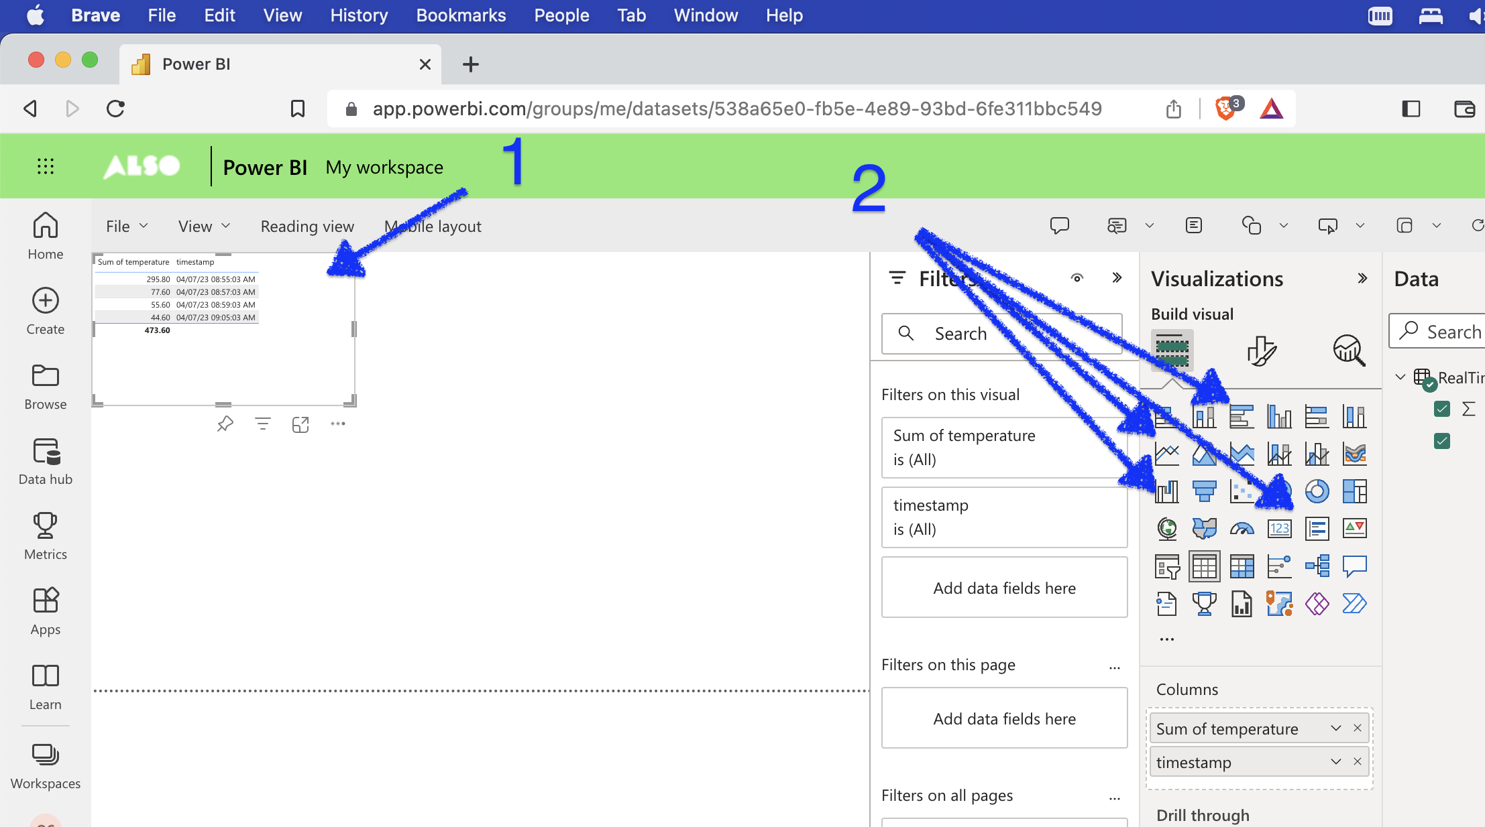This screenshot has height=827, width=1485.
Task: Toggle Filters pane eye visibility icon
Action: tap(1077, 278)
